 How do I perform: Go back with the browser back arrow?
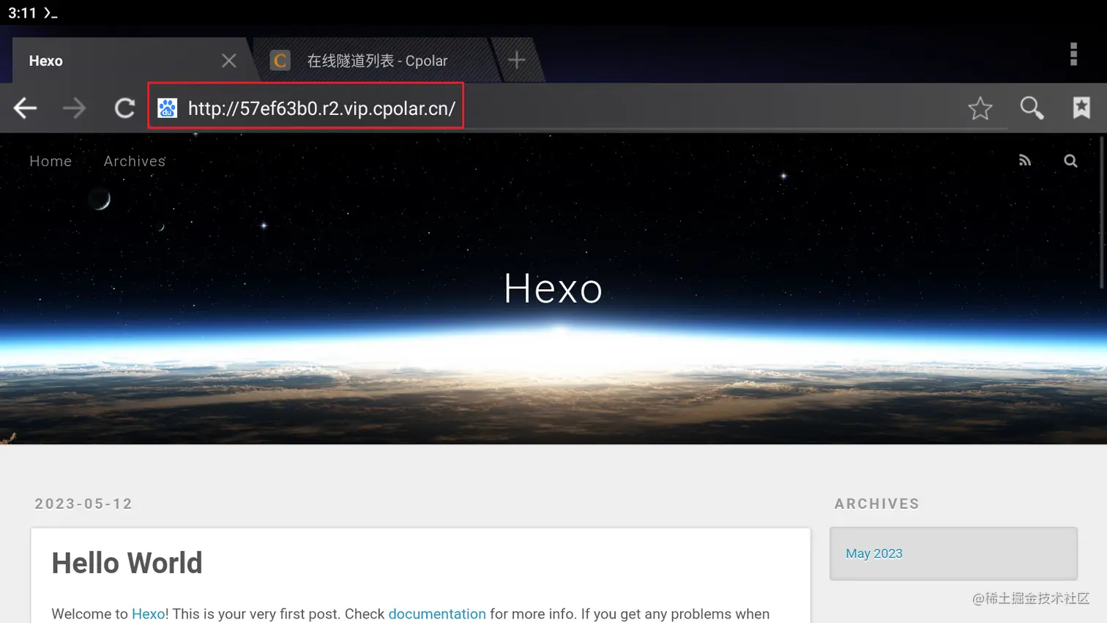pos(25,108)
